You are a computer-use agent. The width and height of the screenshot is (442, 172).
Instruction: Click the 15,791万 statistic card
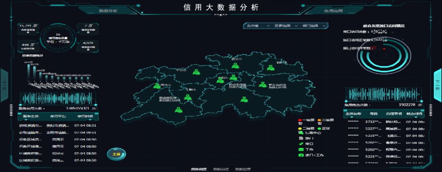(x=28, y=29)
